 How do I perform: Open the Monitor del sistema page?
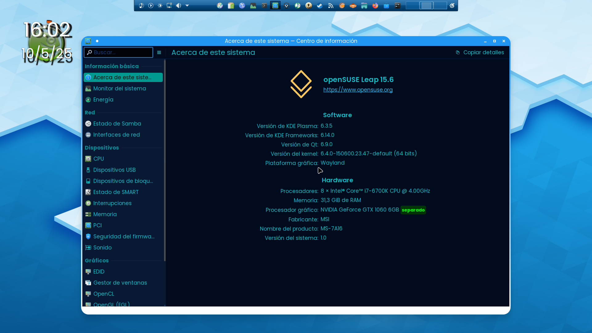click(x=123, y=88)
